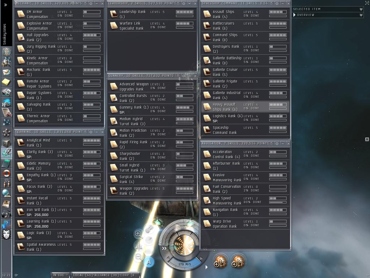This screenshot has height=278, width=370.
Task: Expand the HUD double-arrow options
Action: (x=164, y=248)
